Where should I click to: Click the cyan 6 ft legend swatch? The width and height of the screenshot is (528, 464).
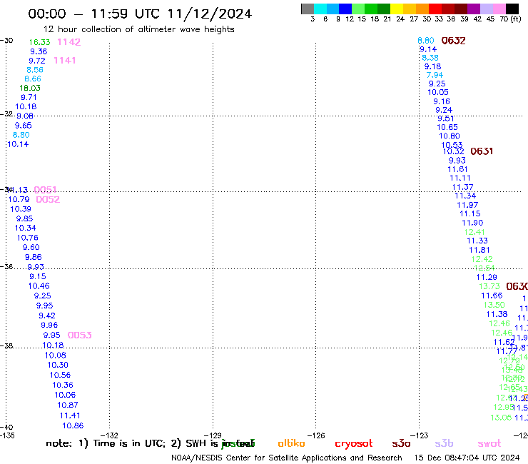pyautogui.click(x=320, y=9)
